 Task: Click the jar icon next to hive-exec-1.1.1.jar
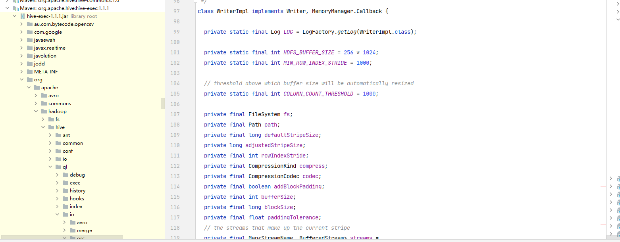pos(21,16)
